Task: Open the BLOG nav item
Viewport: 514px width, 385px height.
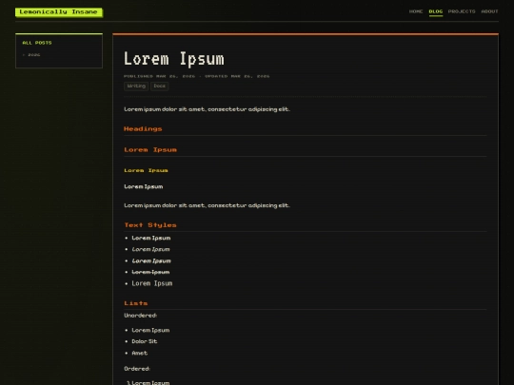Action: click(436, 11)
